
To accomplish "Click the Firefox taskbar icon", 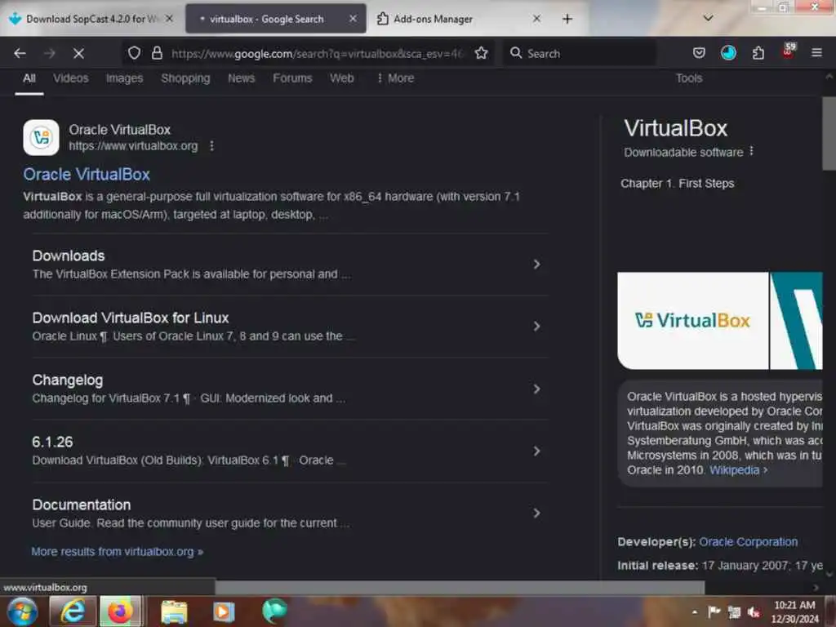I will 121,611.
